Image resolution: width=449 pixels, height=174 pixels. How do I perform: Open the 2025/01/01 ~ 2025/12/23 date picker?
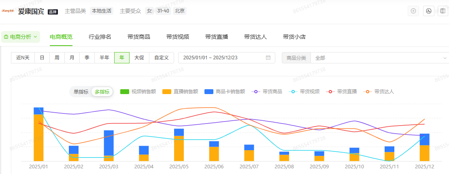(x=222, y=58)
